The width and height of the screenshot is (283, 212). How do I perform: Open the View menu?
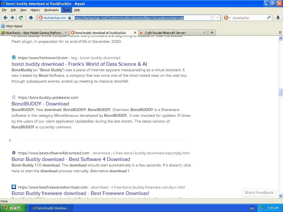tap(23, 10)
